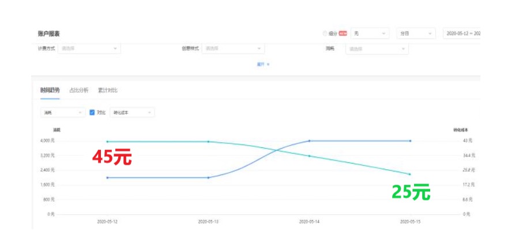Open the 计费方式 select dropdown
Image resolution: width=519 pixels, height=247 pixels.
point(89,48)
